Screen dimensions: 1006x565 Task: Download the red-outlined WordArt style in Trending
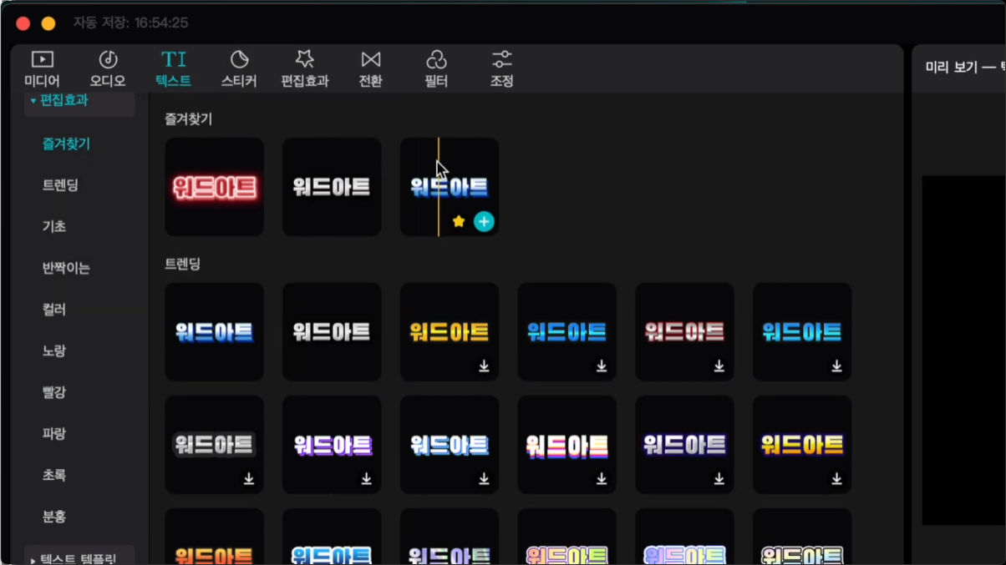tap(719, 366)
